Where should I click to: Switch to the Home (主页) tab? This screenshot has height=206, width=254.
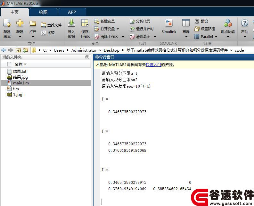pyautogui.click(x=14, y=12)
